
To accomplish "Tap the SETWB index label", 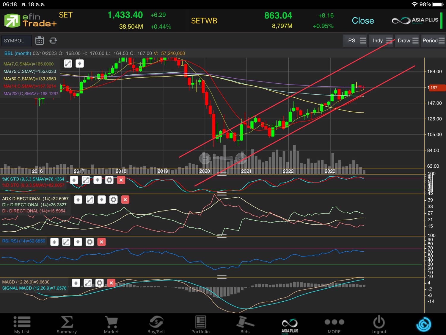I will coord(204,21).
